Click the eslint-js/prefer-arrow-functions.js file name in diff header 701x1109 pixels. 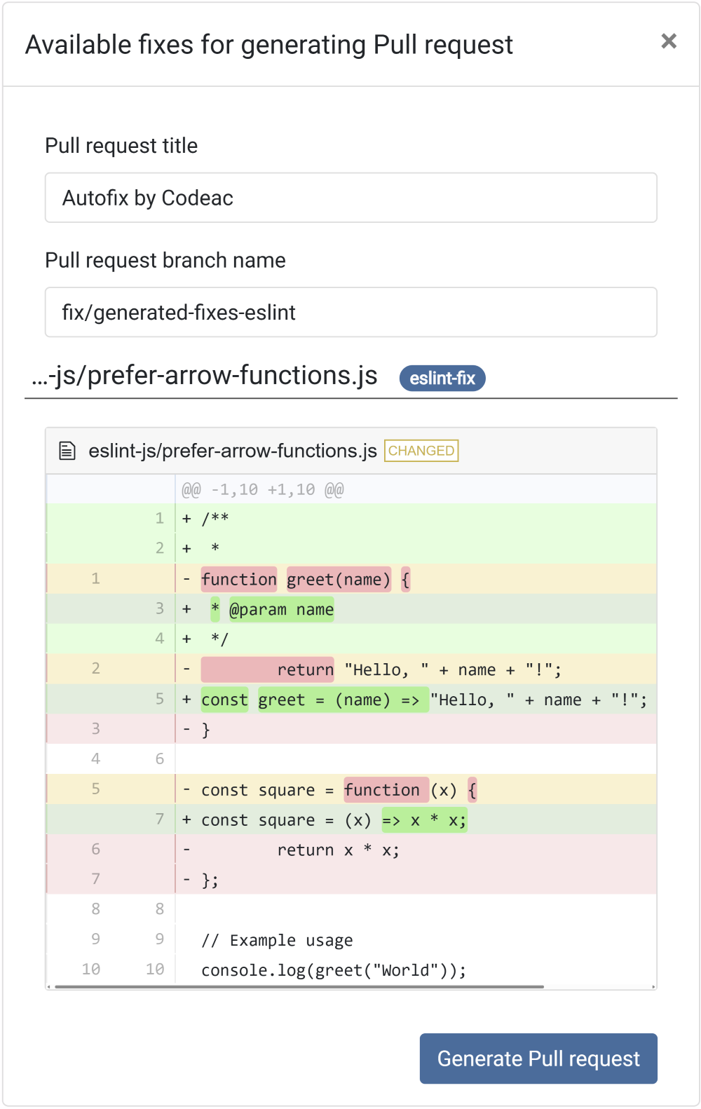point(233,451)
